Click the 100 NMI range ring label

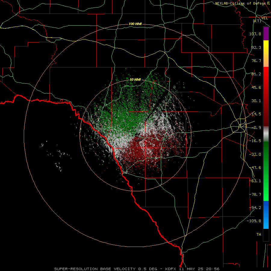(135, 24)
